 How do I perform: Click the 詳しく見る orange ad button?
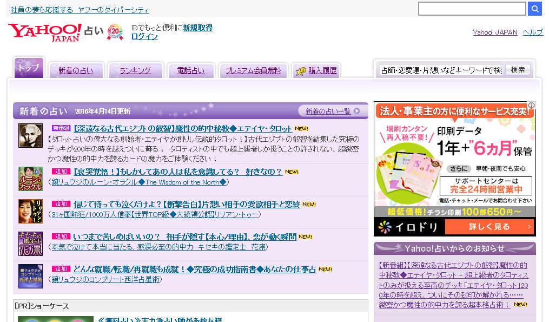(x=489, y=227)
